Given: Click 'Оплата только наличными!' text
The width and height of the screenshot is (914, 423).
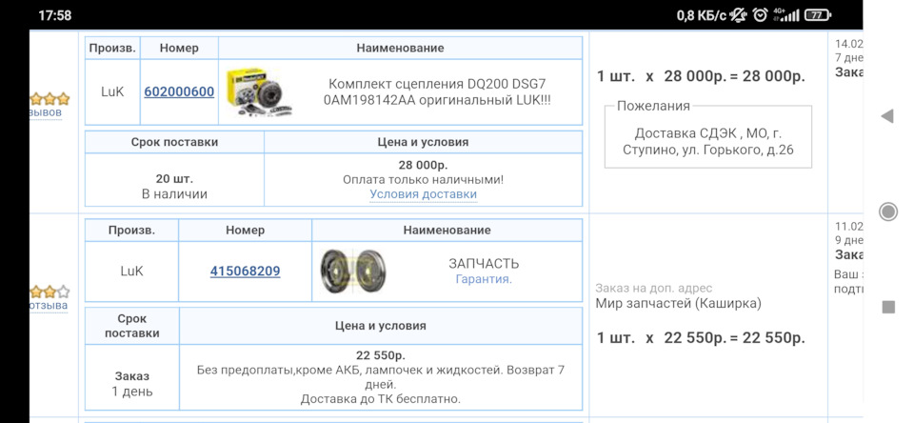Looking at the screenshot, I should click(423, 180).
